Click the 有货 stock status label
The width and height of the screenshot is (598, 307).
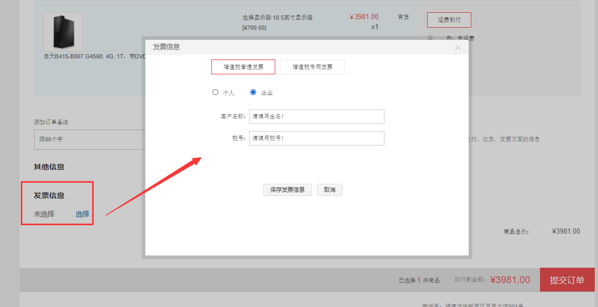tap(403, 16)
